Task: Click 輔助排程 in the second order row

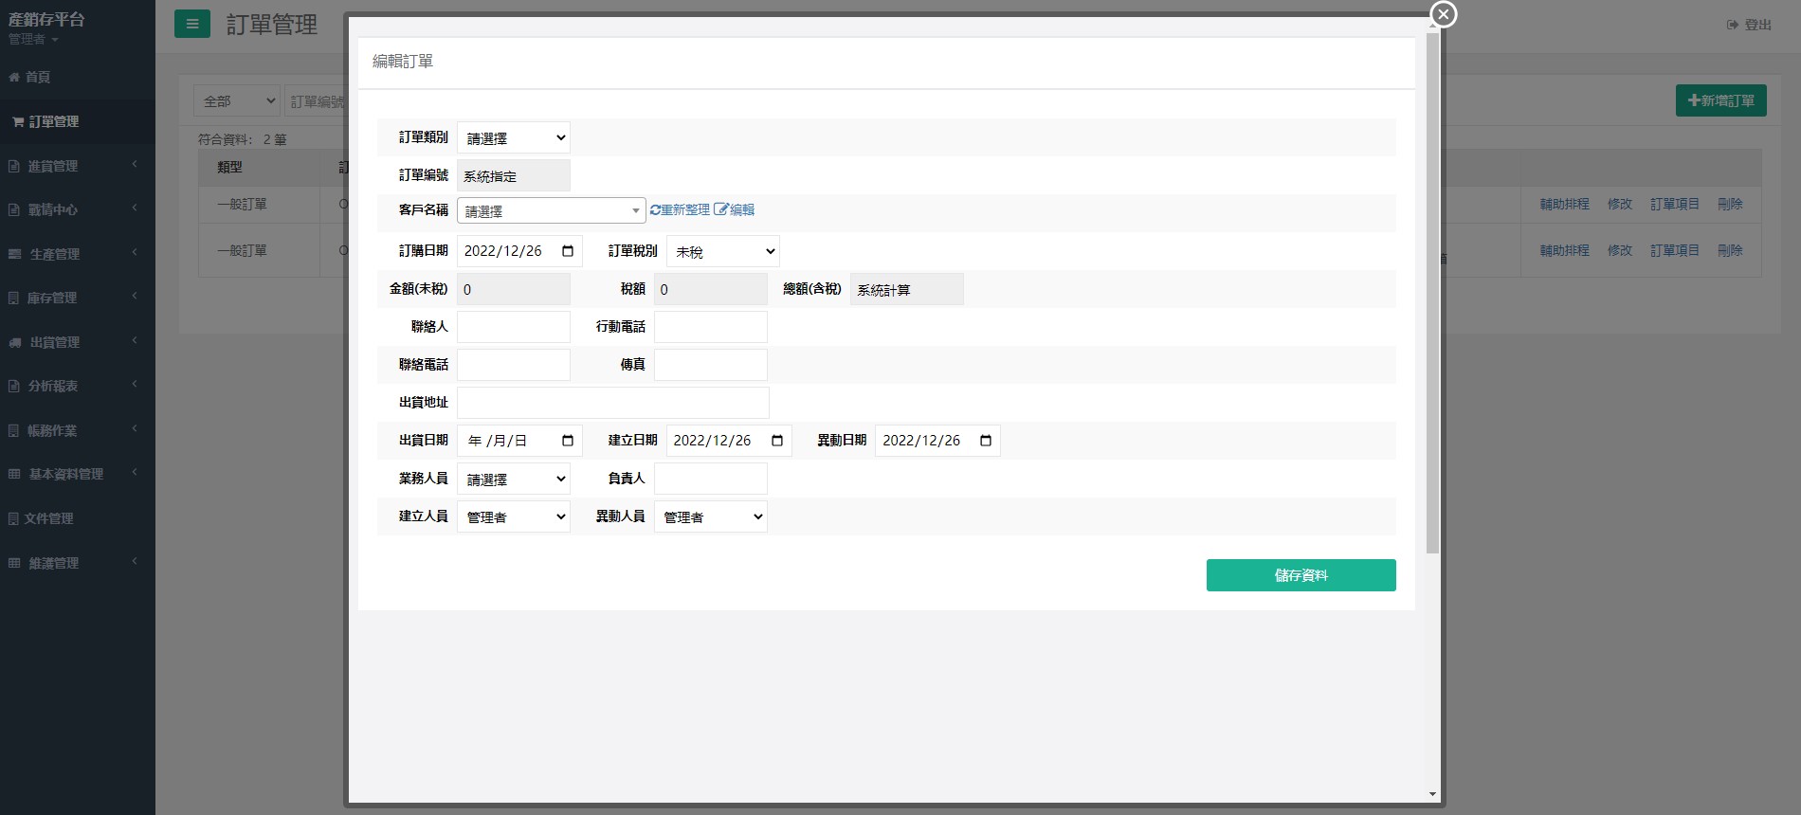Action: pos(1564,250)
